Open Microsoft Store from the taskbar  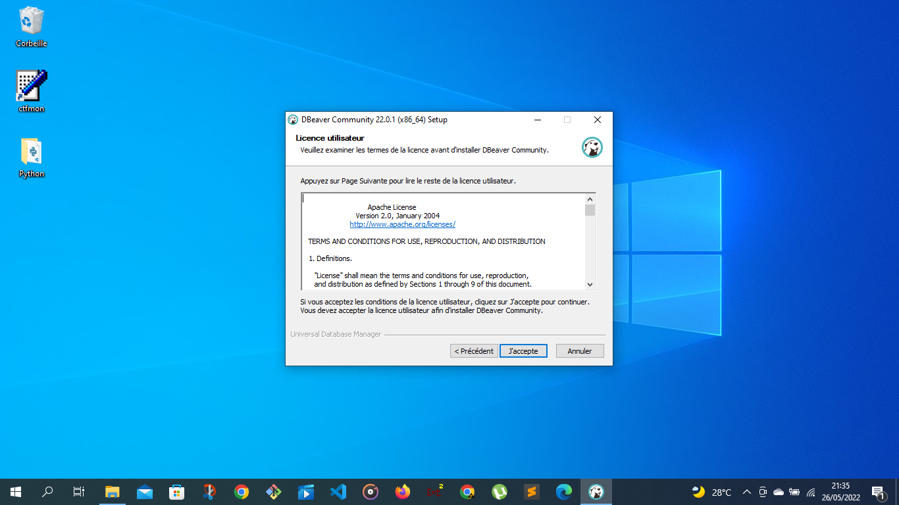pos(177,492)
